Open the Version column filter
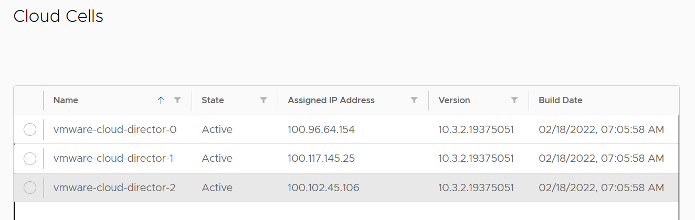 pyautogui.click(x=514, y=100)
